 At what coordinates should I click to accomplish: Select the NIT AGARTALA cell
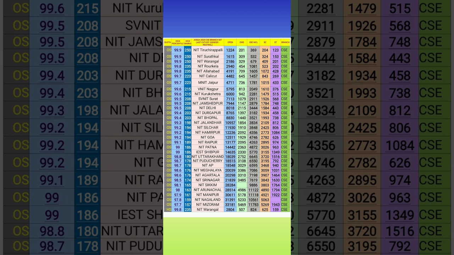click(x=208, y=175)
